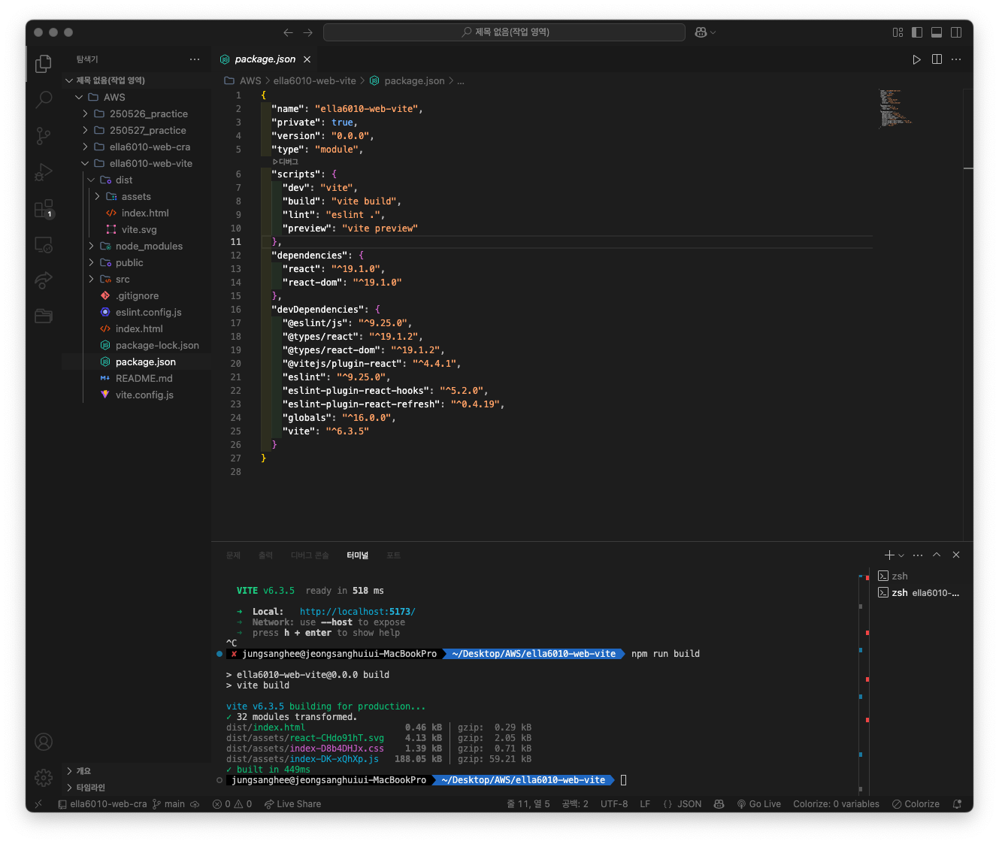This screenshot has height=844, width=999.
Task: Open Source Control view in activity bar
Action: tap(44, 135)
